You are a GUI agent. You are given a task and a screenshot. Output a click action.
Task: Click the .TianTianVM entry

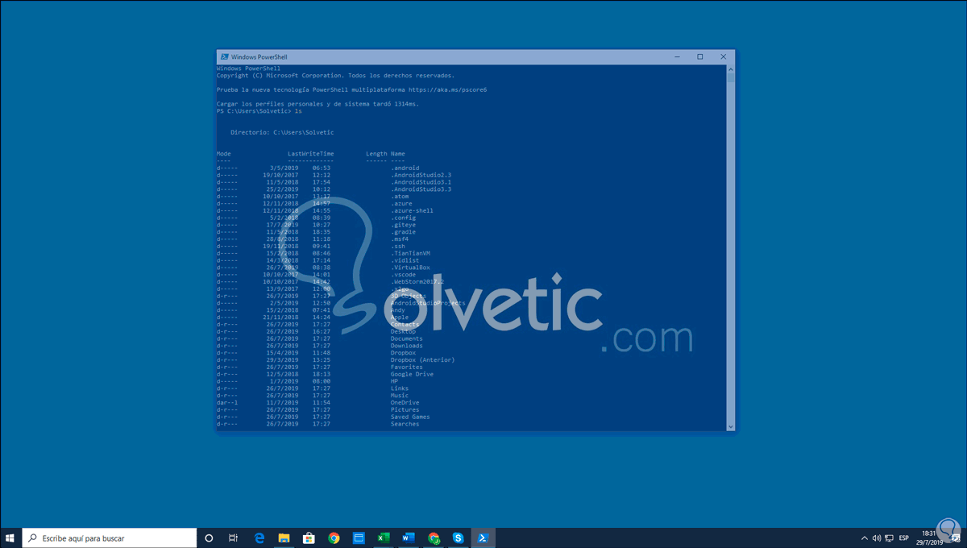point(410,253)
